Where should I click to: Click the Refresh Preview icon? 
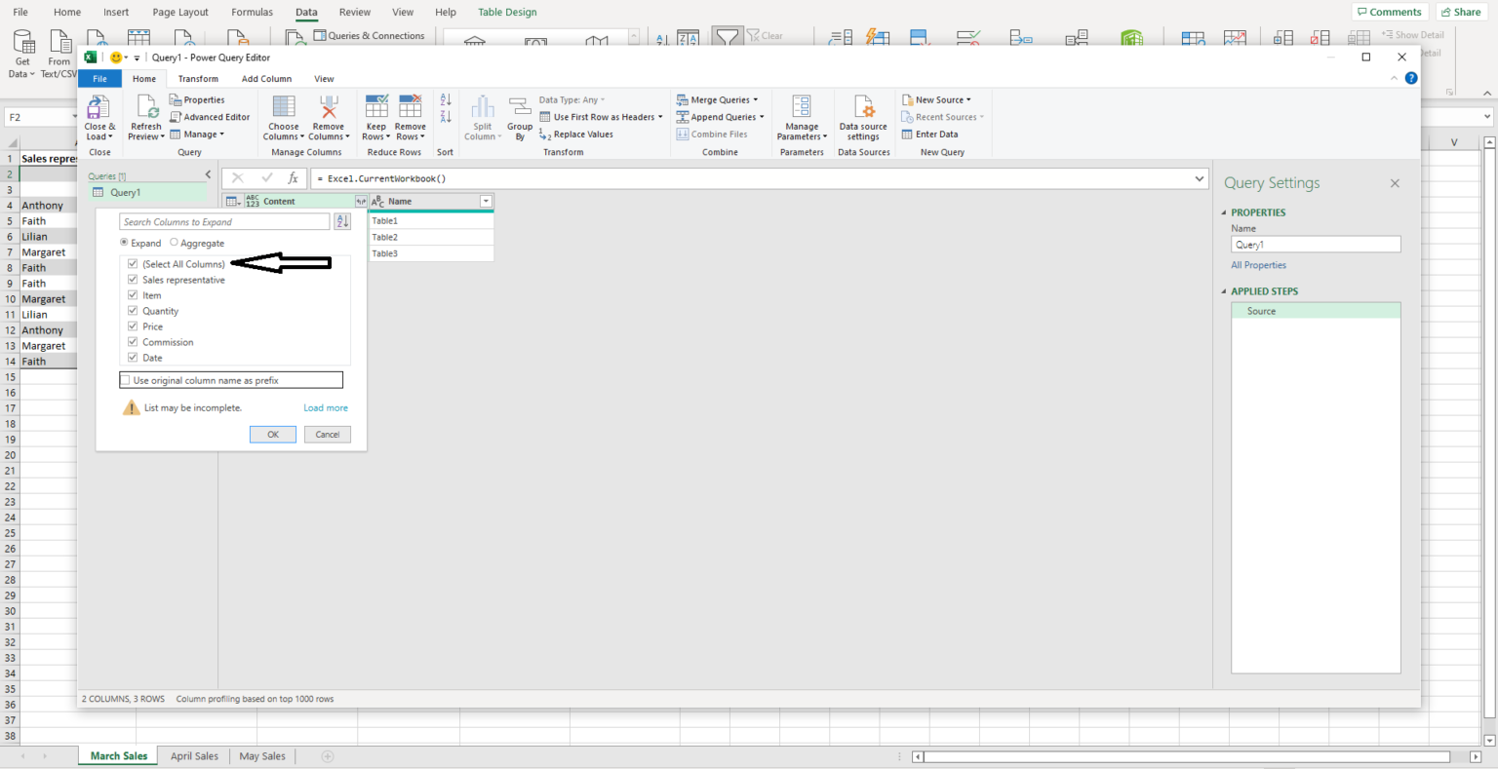[146, 107]
